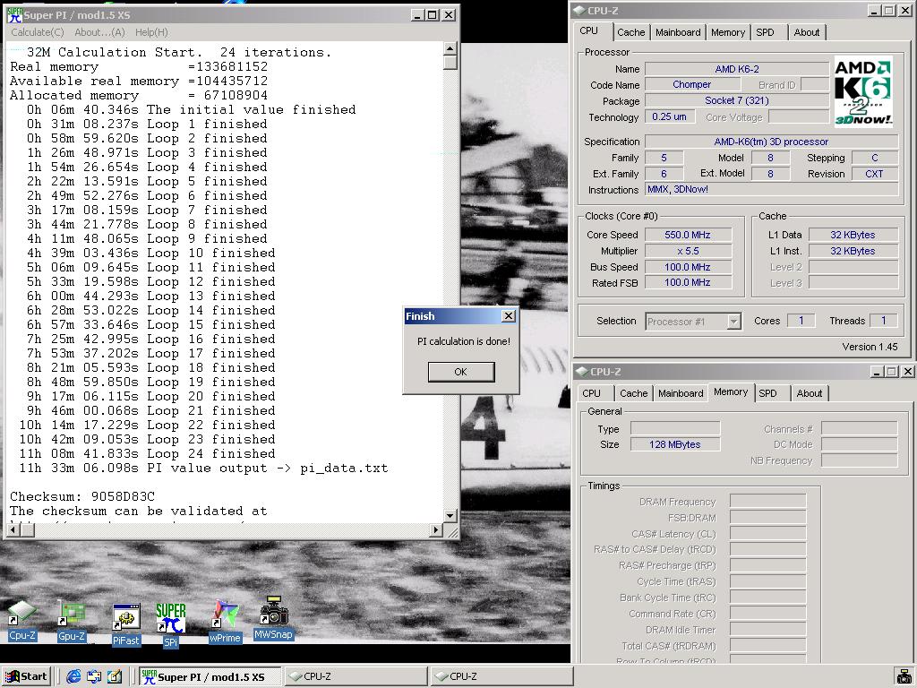Click the third quick launch notepad icon
Image resolution: width=917 pixels, height=688 pixels.
pyautogui.click(x=115, y=676)
